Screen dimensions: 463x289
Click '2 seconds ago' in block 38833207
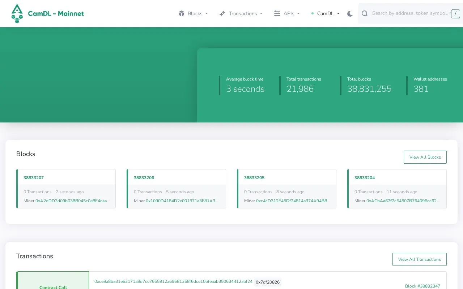tap(70, 192)
